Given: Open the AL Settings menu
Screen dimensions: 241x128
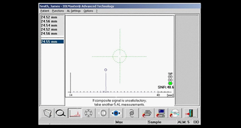Looking at the screenshot, I should (74, 11).
